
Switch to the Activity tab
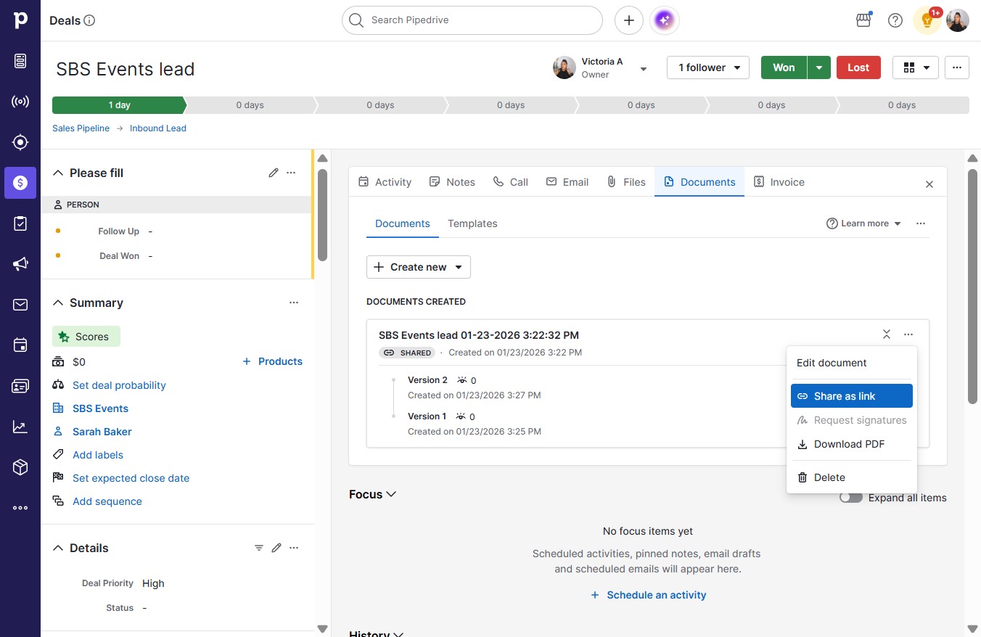(385, 182)
